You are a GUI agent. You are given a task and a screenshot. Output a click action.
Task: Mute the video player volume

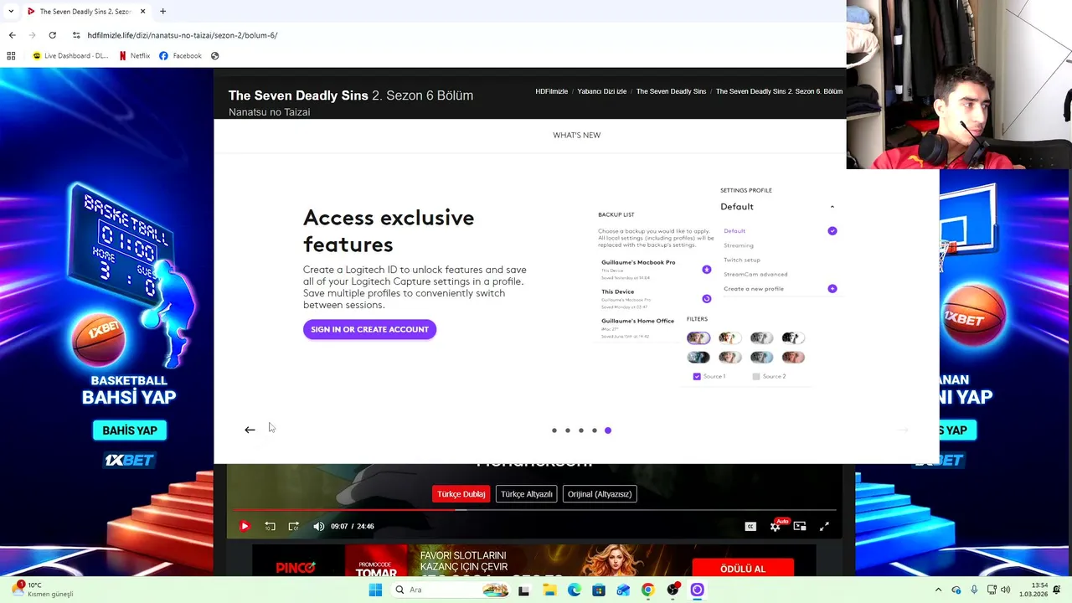point(318,526)
